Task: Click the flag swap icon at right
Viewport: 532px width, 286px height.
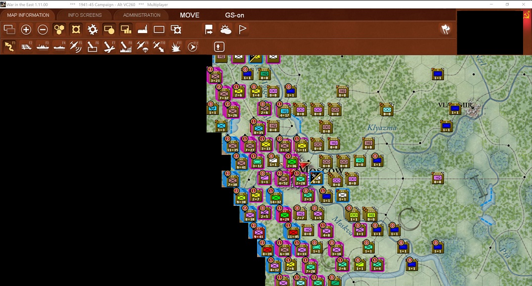Action: point(445,29)
